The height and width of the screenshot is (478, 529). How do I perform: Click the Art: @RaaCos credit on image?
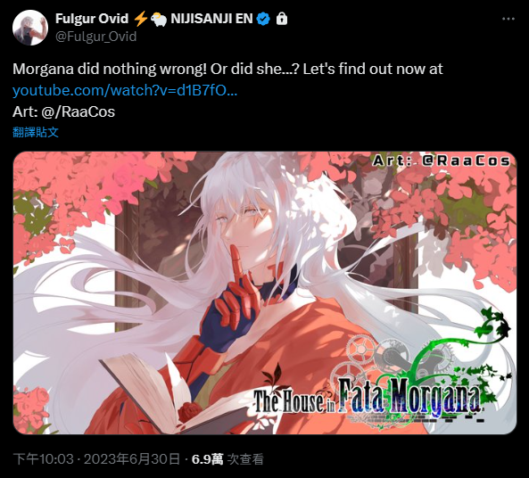click(x=442, y=161)
